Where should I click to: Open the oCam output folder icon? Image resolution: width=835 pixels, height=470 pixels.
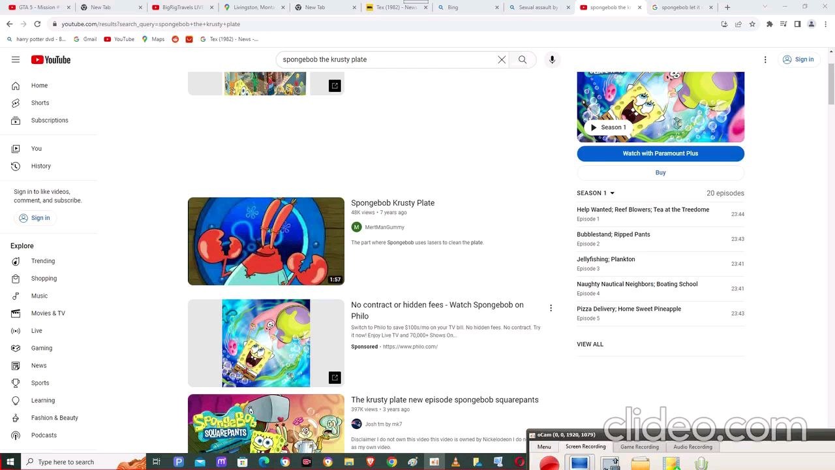[x=641, y=463]
